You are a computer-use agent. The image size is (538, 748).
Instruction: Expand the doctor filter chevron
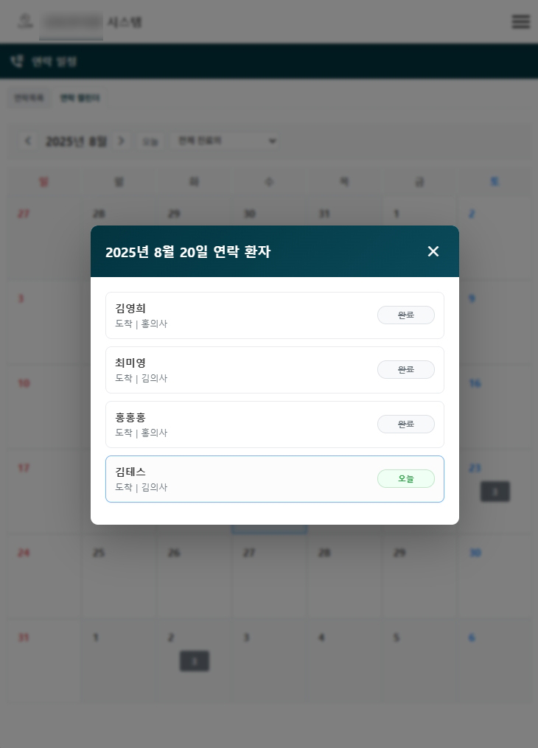271,141
